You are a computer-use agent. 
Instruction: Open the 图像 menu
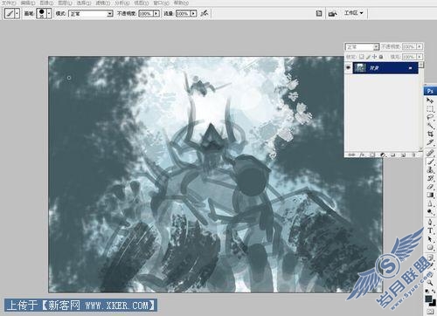[x=46, y=3]
